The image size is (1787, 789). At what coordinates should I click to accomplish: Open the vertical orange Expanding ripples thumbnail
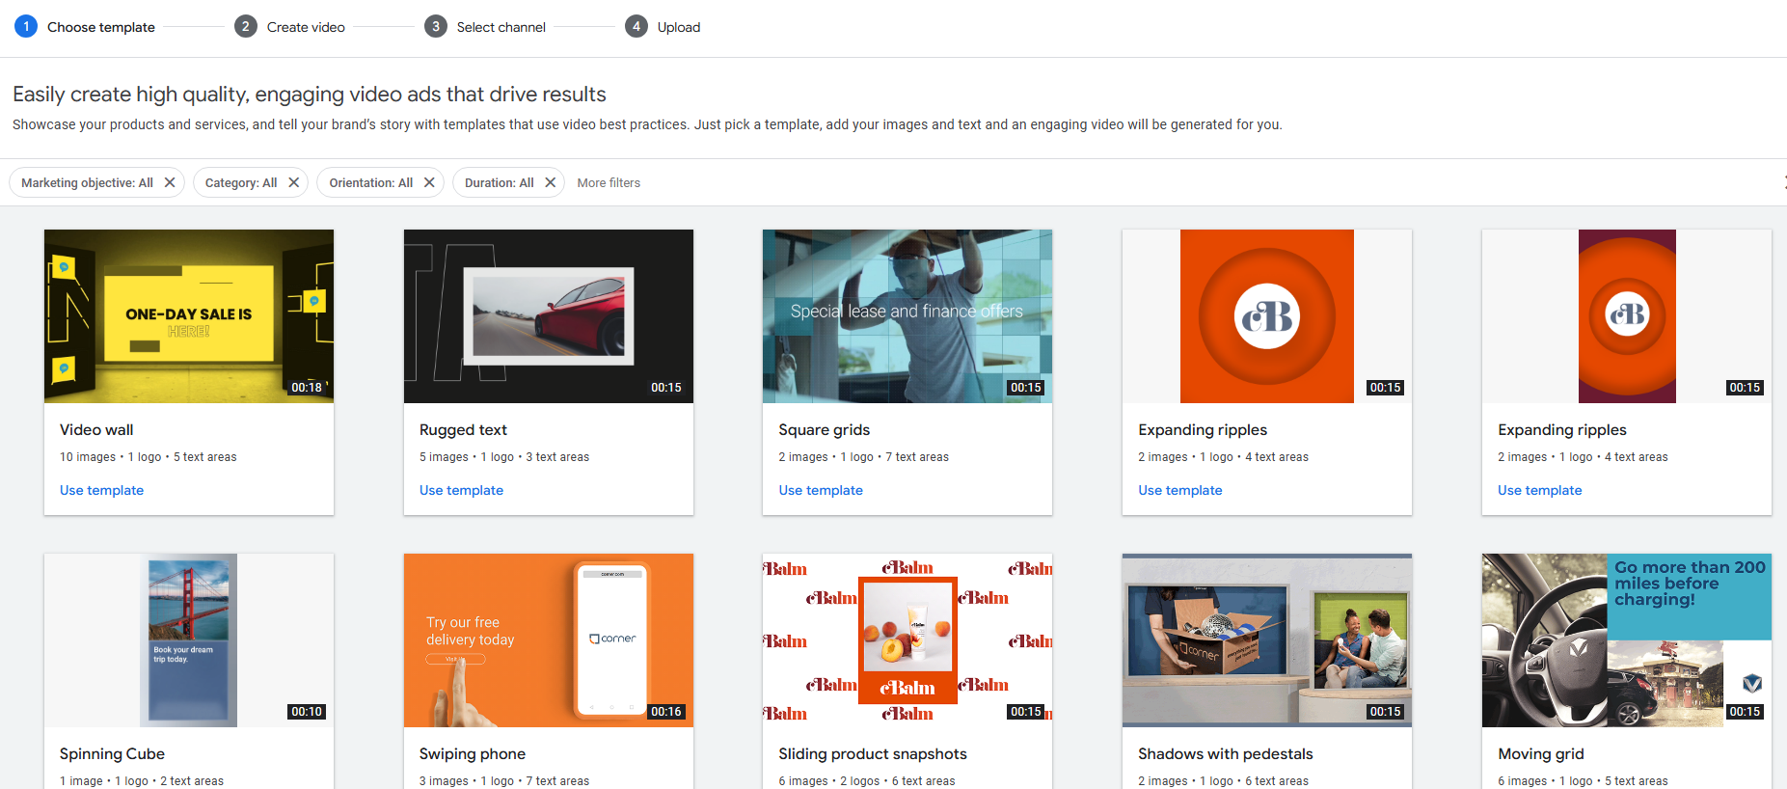point(1627,316)
